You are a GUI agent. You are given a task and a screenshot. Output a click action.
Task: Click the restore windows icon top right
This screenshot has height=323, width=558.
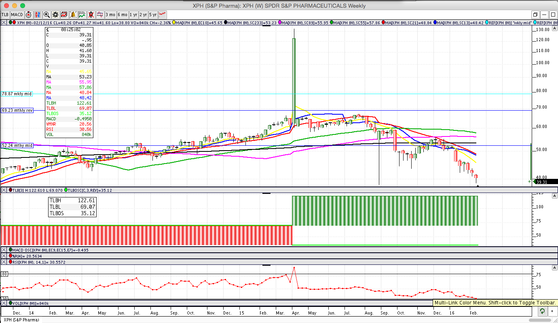[535, 15]
